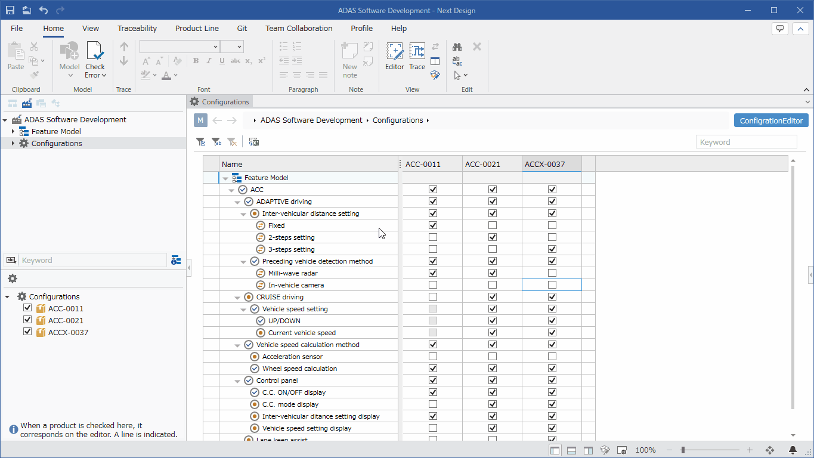Select left-pane layout icon in status bar
Screen dimensions: 814x458
pos(555,450)
